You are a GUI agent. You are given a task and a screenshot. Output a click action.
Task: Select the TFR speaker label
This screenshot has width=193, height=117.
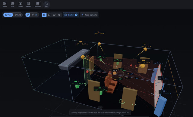(144, 61)
